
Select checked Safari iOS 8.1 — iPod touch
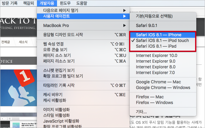click(x=163, y=40)
